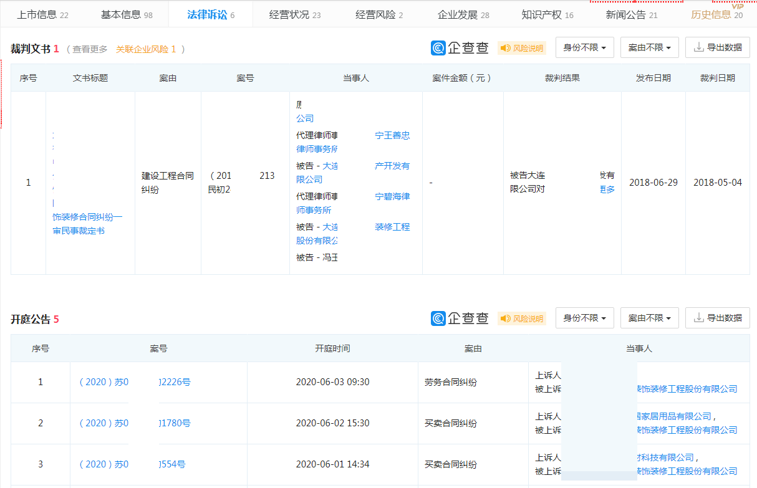
Task: Open the 身份不限 dropdown in 开庭公告 section
Action: pos(584,318)
